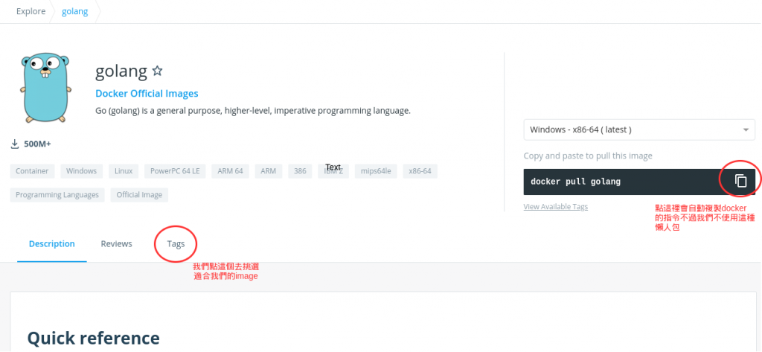
Task: Click the golang gopher logo
Action: [x=45, y=88]
